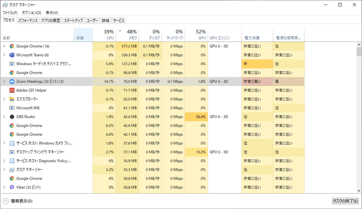The width and height of the screenshot is (362, 209).
Task: Expand the サービス ホスト: Windows カメラ group
Action: tap(4, 143)
